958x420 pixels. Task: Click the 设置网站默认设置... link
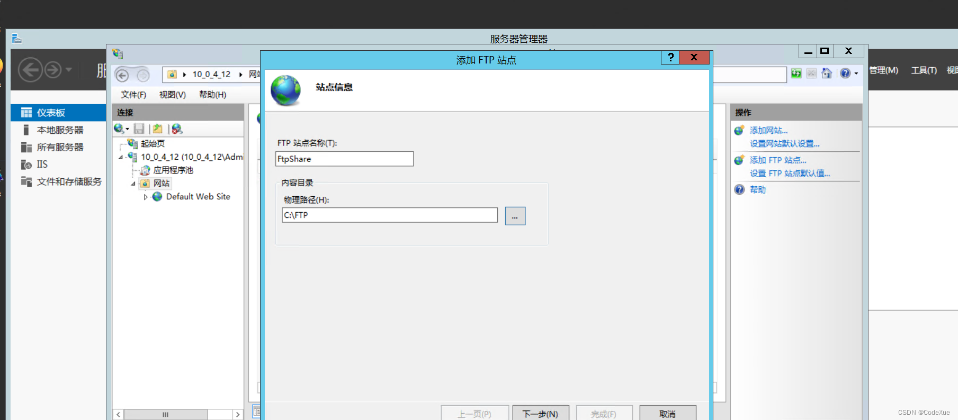click(x=785, y=144)
